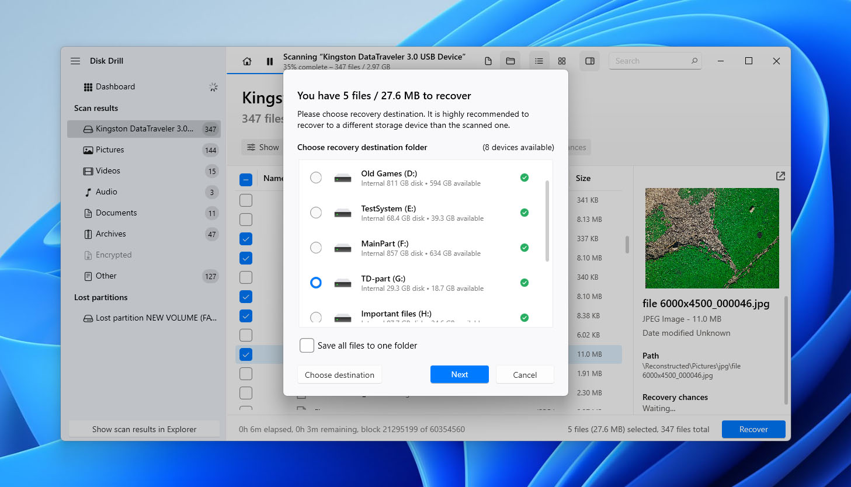The height and width of the screenshot is (487, 851).
Task: Toggle the preview panel icon
Action: point(590,61)
